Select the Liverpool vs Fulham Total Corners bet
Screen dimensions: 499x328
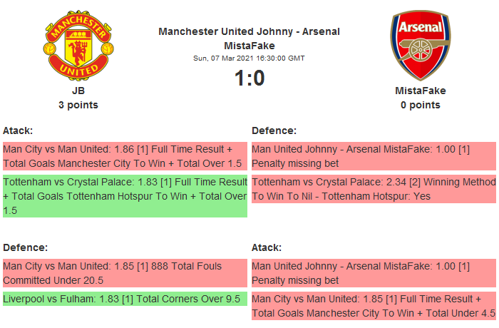[125, 299]
